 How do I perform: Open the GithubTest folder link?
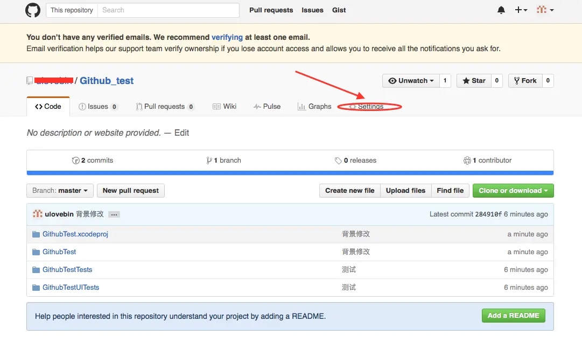tap(59, 252)
